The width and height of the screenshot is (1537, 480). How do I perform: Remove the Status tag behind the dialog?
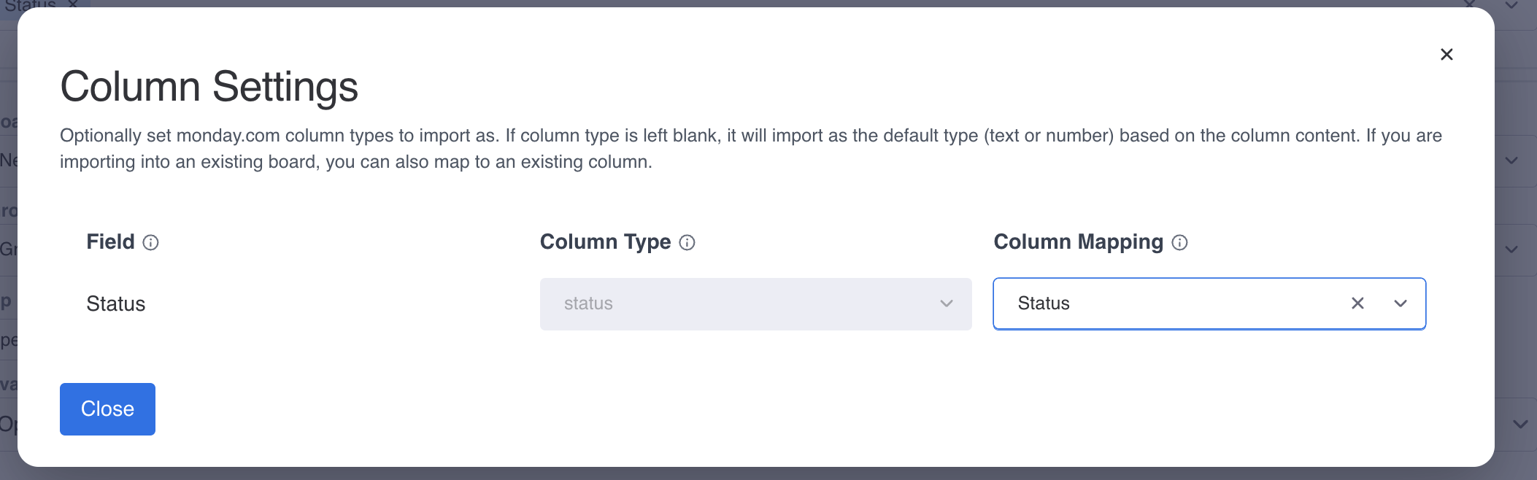click(x=73, y=4)
